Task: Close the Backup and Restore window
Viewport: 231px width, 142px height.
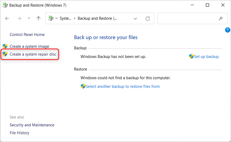Action: pyautogui.click(x=223, y=5)
